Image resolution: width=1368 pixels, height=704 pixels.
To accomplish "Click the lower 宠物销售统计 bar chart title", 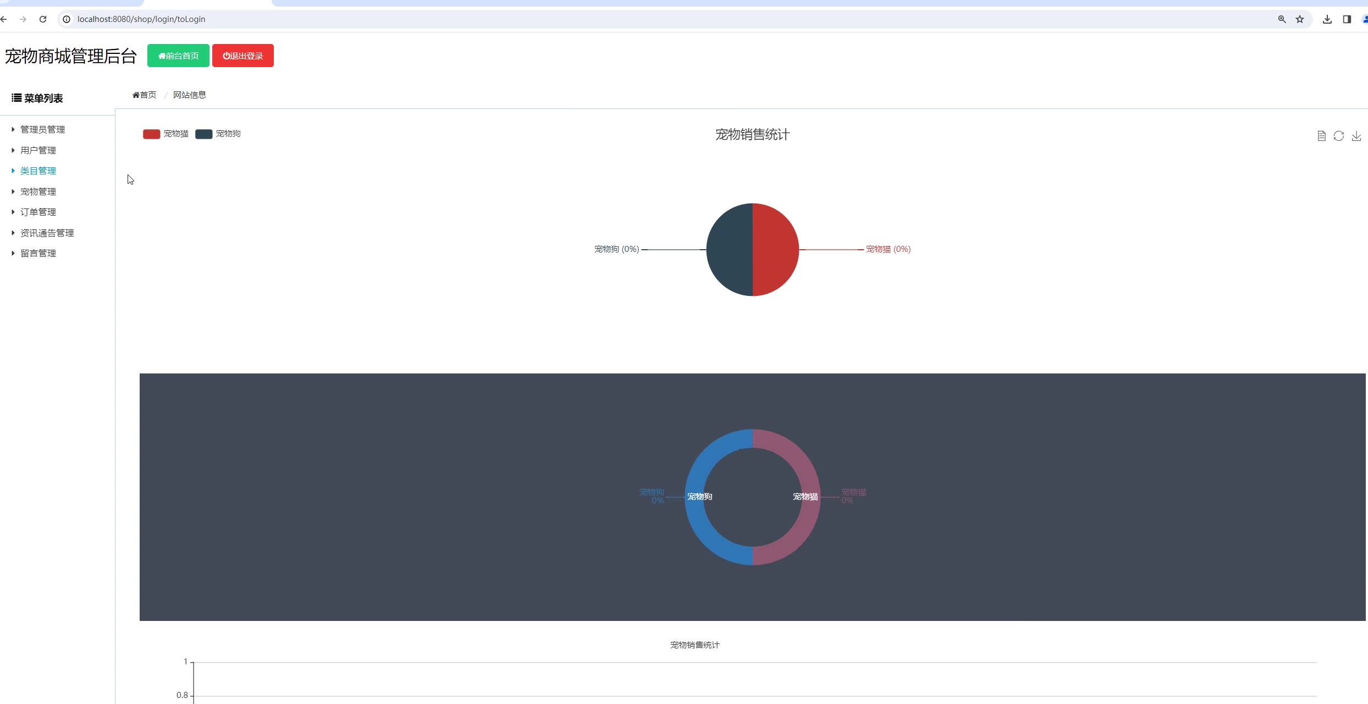I will point(695,645).
